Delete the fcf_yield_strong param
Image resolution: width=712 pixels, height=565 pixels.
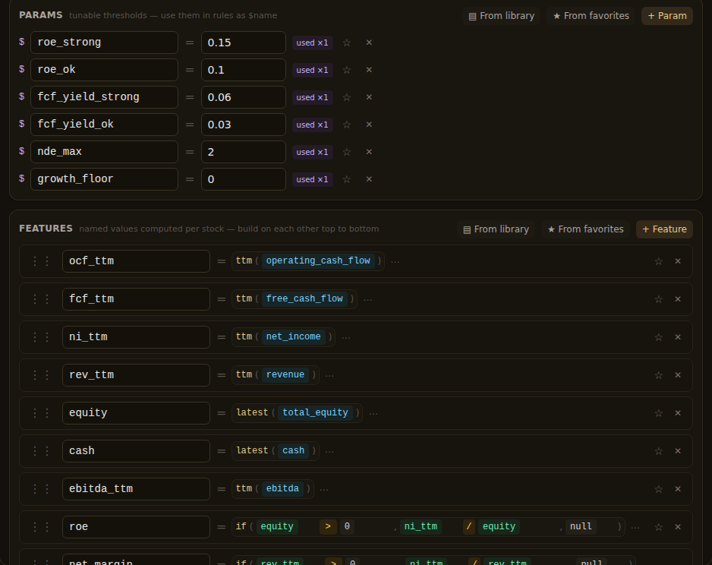369,96
